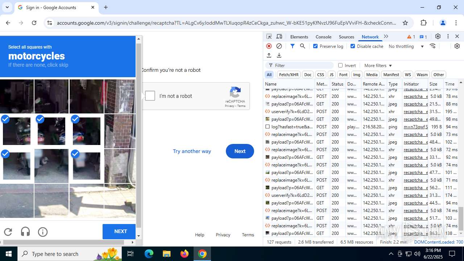464x261 pixels.
Task: Click the captcha panel vertical scrollbar
Action: (x=138, y=135)
